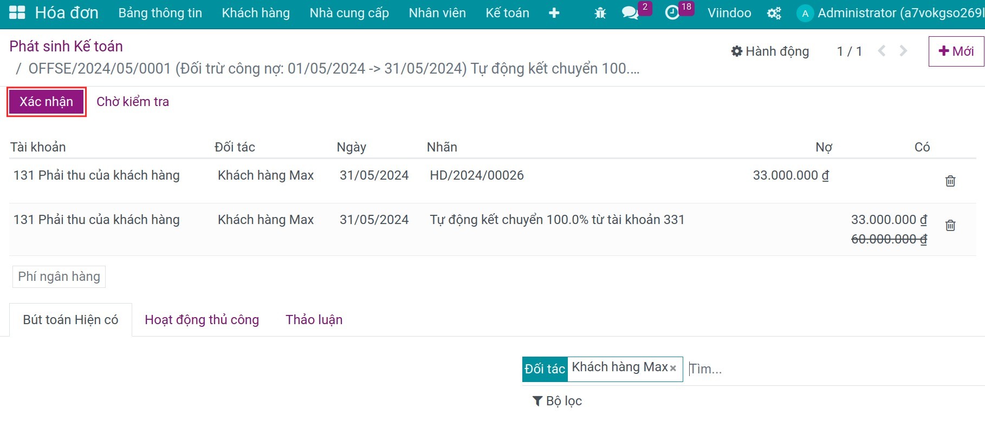This screenshot has width=985, height=421.
Task: Click the plus icon in top menu
Action: (554, 13)
